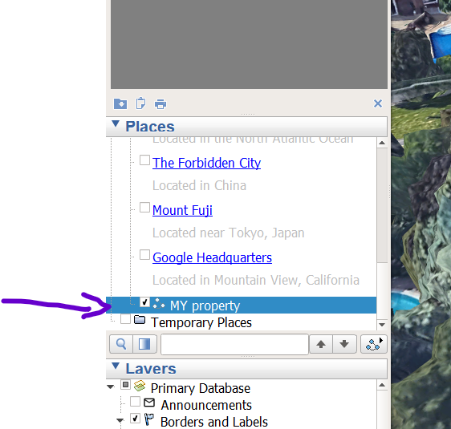
Task: Open the Mount Fuji link
Action: (x=182, y=210)
